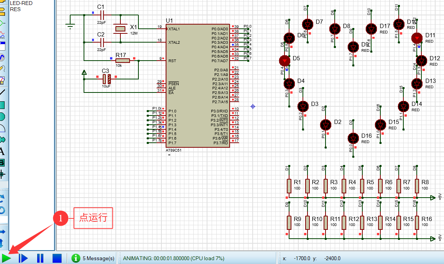Select the 2D Text tool 'A'
The width and height of the screenshot is (444, 264).
(x=2, y=151)
